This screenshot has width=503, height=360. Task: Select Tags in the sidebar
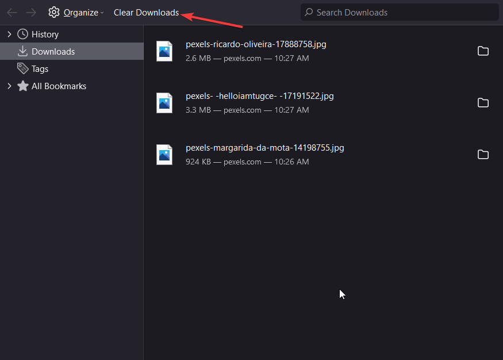[x=40, y=68]
